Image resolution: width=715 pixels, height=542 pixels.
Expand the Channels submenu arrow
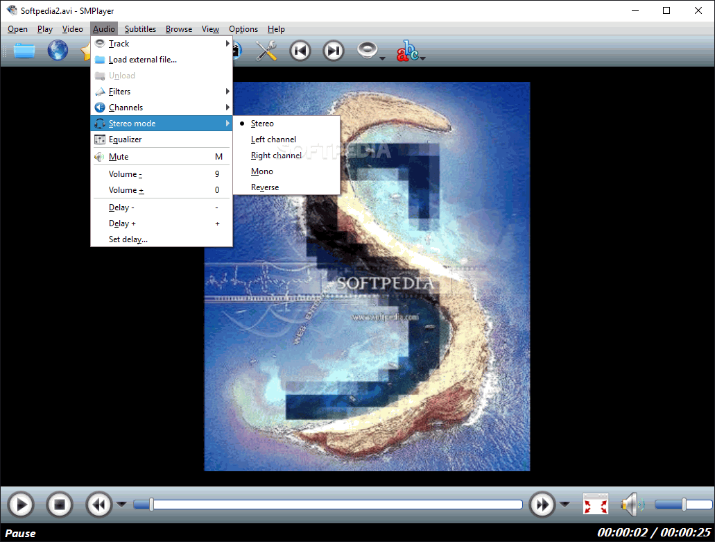pos(227,108)
